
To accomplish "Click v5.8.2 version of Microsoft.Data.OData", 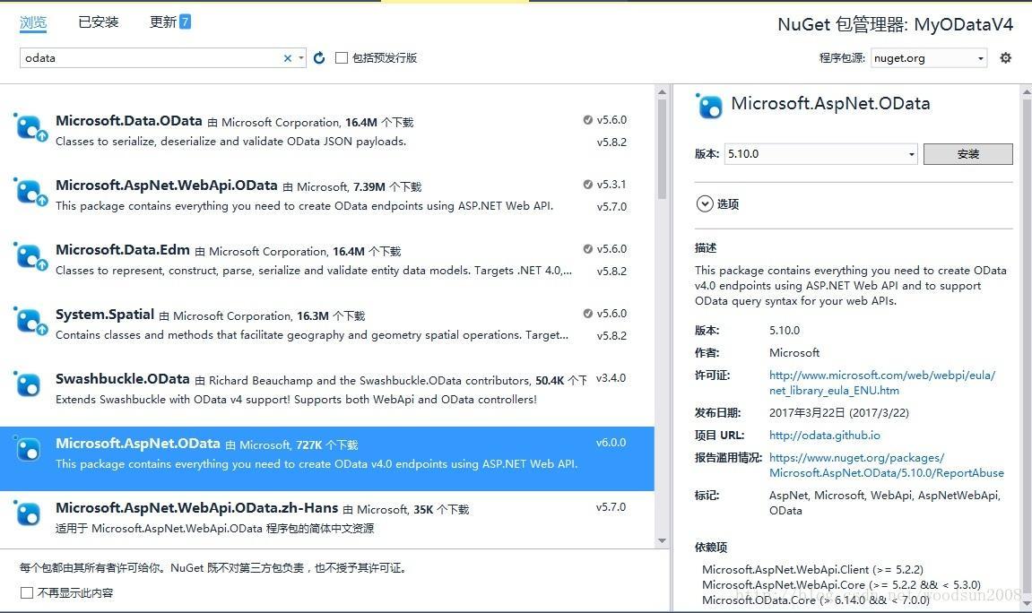I will pos(611,142).
